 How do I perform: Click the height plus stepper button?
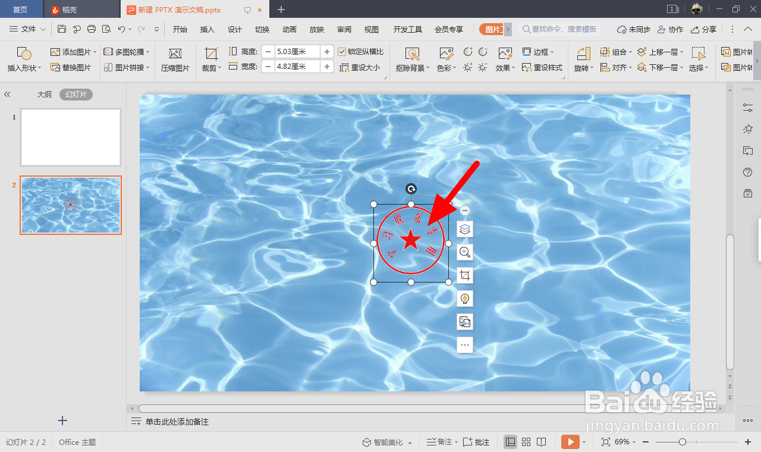coord(327,52)
